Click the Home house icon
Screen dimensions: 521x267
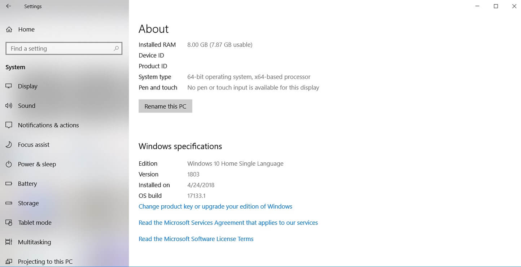click(x=9, y=30)
